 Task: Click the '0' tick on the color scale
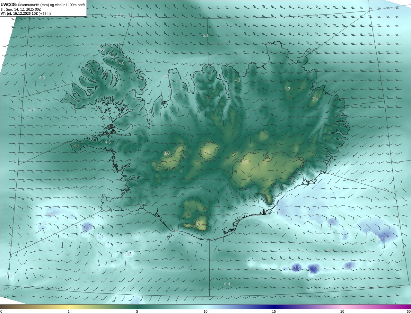1,312
